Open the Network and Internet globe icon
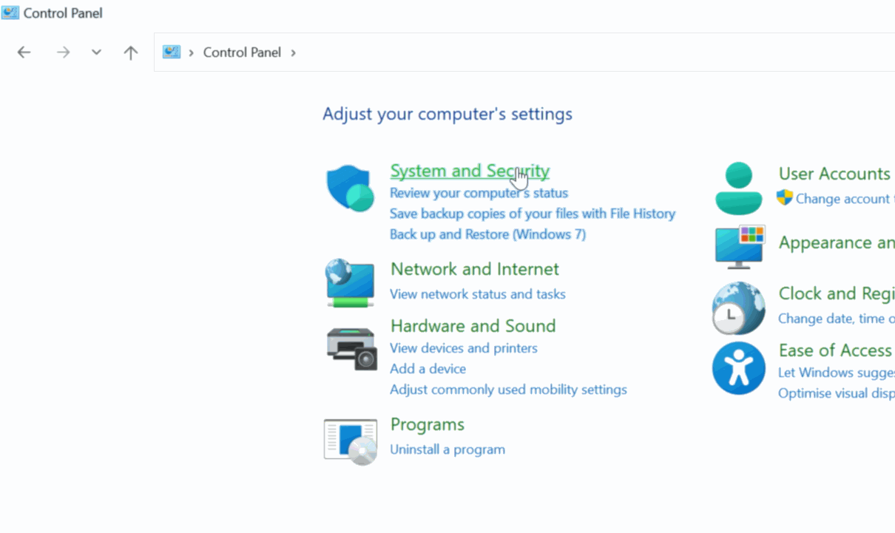This screenshot has width=895, height=533. click(x=350, y=282)
